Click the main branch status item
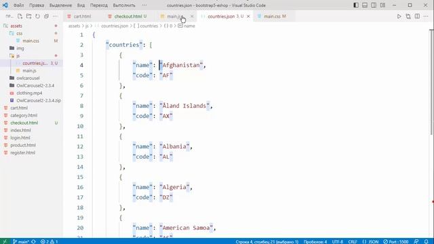 [x=21, y=241]
